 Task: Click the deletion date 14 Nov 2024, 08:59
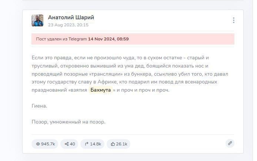tap(109, 39)
